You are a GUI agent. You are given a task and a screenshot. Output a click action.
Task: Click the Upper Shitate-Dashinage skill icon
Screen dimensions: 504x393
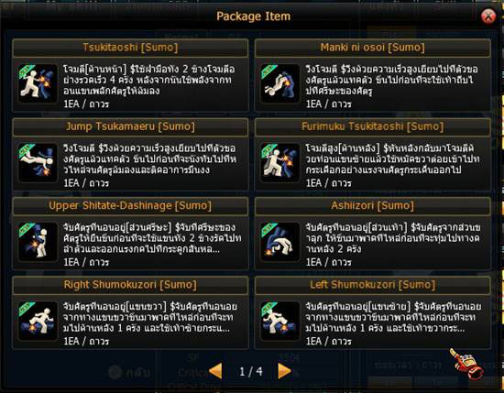(x=38, y=242)
